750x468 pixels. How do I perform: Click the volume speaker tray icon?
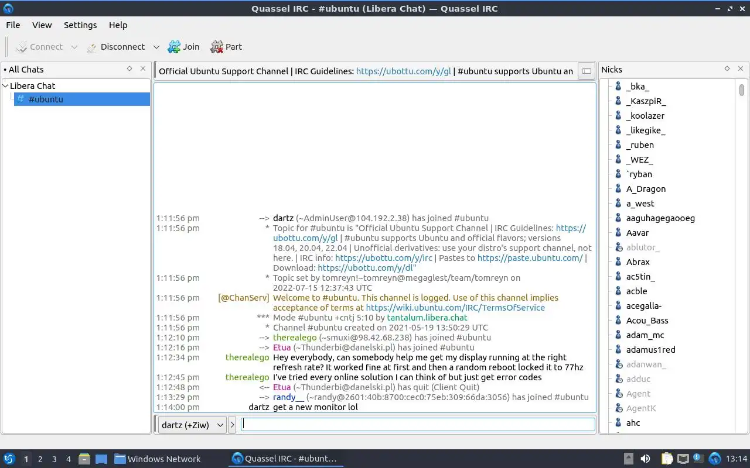645,459
